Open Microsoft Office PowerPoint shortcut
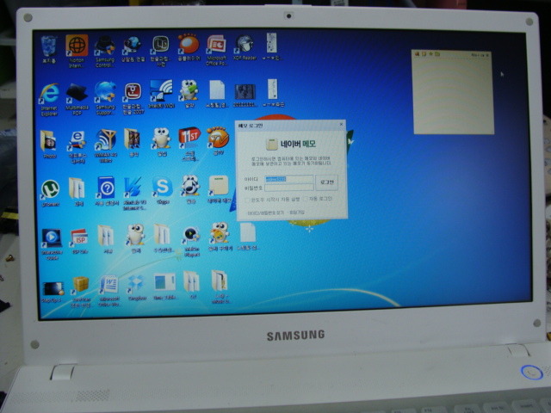551x413 pixels. coord(216,50)
